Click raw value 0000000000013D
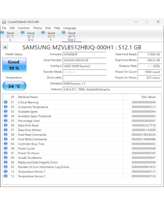This screenshot has width=164, height=205. (x=143, y=176)
